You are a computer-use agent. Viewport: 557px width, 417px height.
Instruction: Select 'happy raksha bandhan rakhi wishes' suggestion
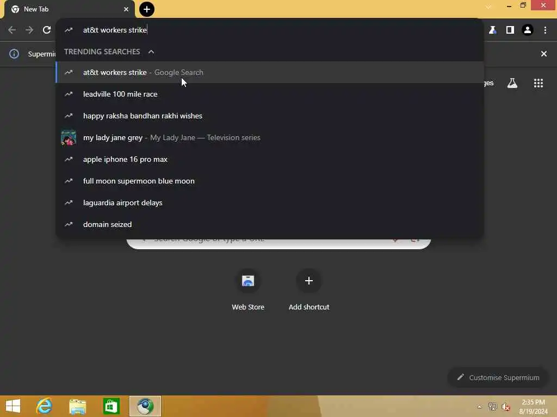tap(270, 116)
